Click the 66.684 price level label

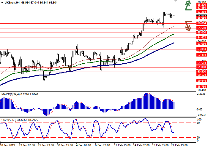tap(201, 18)
